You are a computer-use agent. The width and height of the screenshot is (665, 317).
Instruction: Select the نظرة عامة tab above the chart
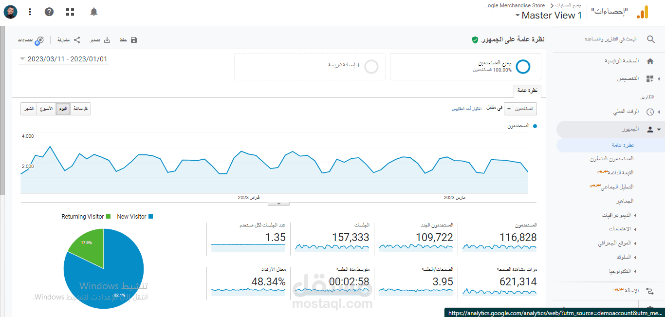click(529, 91)
